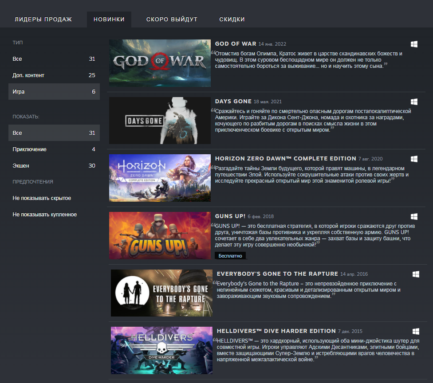Toggle Не показывать купленное option

coord(45,215)
